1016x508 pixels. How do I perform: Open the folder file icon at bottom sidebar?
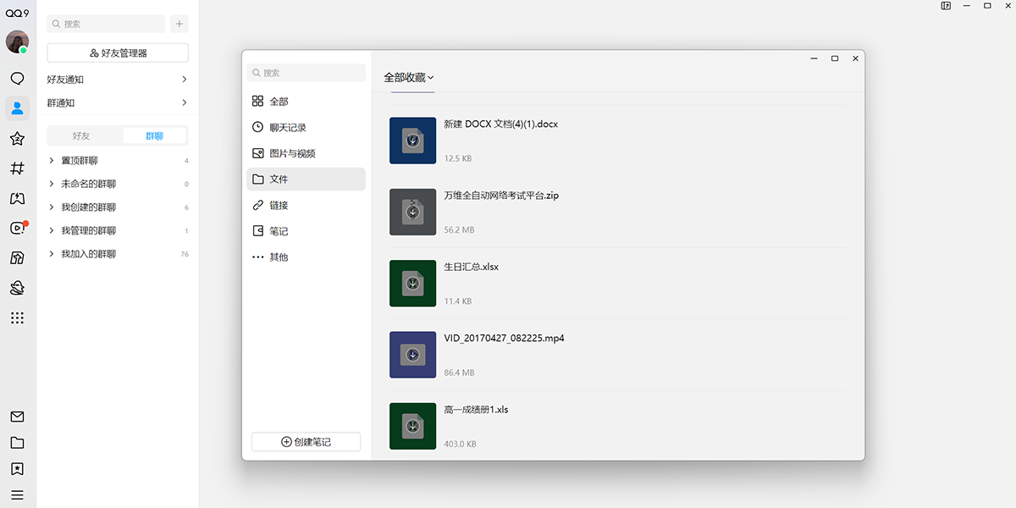point(17,443)
